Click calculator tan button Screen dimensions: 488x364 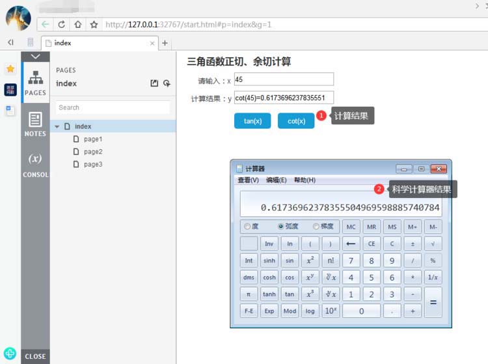[x=290, y=294]
